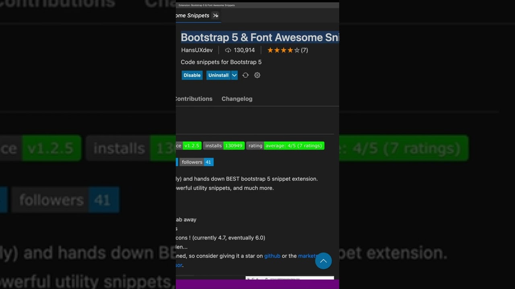Click the 130,914 install count
The image size is (515, 289).
[x=244, y=50]
